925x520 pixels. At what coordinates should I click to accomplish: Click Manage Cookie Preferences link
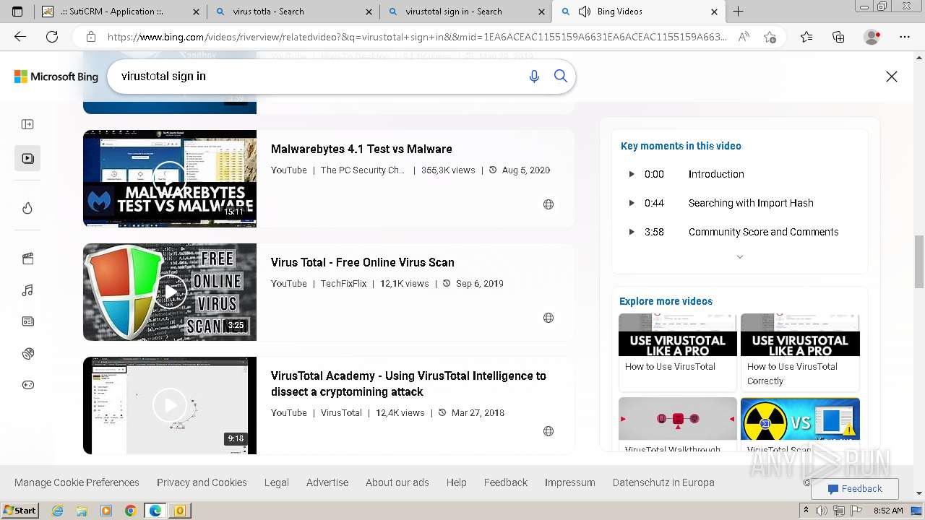[77, 482]
